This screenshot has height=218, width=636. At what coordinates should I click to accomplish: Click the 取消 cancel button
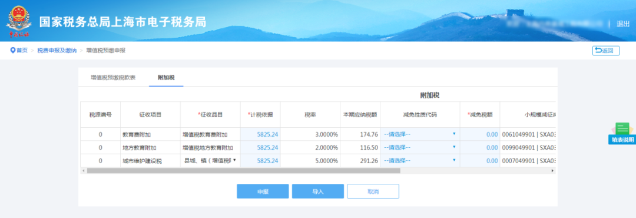coord(373,191)
